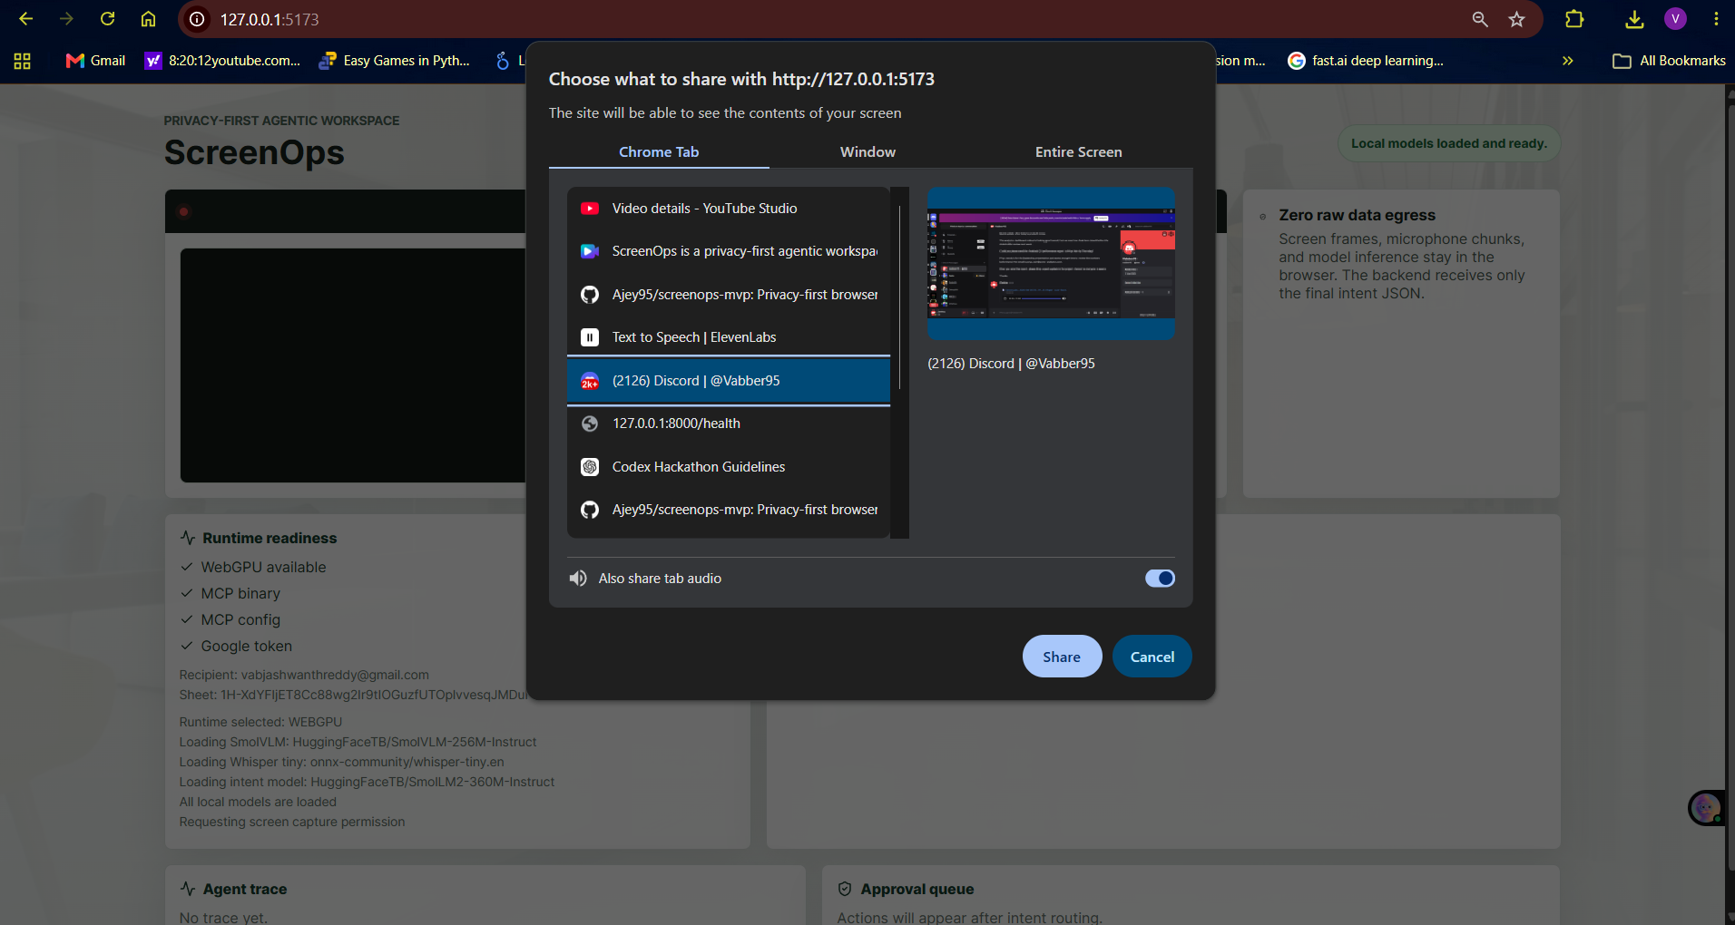Open the browser home icon
The width and height of the screenshot is (1735, 925).
(148, 19)
